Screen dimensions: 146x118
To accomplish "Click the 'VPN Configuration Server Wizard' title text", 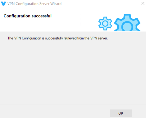I will (34, 4).
